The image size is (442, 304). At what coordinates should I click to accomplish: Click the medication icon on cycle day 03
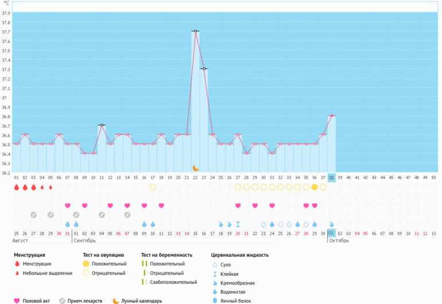coord(33,215)
